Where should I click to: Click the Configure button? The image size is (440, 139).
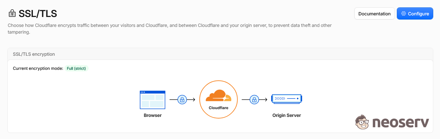click(x=415, y=14)
